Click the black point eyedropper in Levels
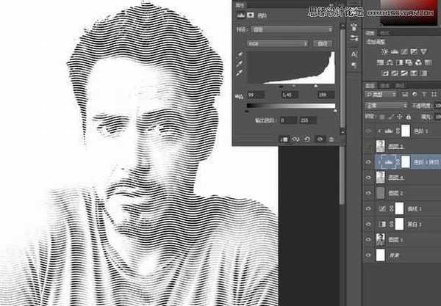This screenshot has width=441, height=306. [240, 54]
